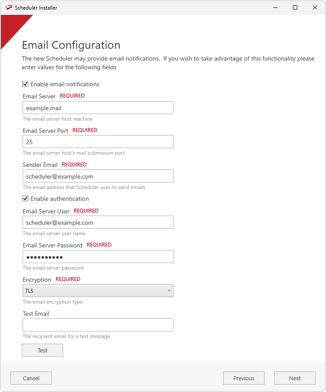Maximize the Scheduler Installer window

tap(295, 7)
